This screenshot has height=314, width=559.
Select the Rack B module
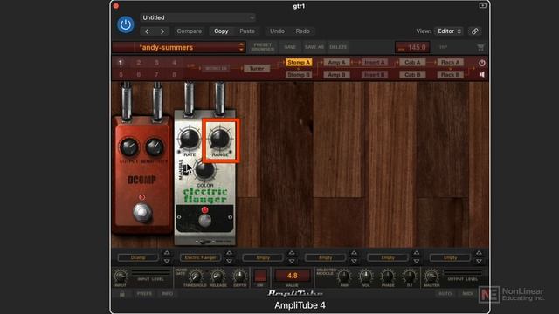[451, 75]
